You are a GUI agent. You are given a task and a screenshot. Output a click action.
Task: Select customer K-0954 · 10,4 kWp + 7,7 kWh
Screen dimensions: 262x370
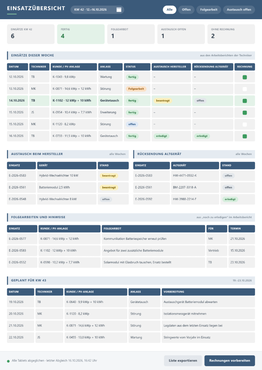click(74, 112)
